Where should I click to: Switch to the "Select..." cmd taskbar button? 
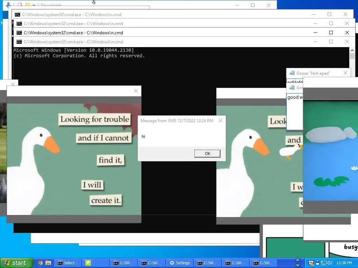[68, 263]
